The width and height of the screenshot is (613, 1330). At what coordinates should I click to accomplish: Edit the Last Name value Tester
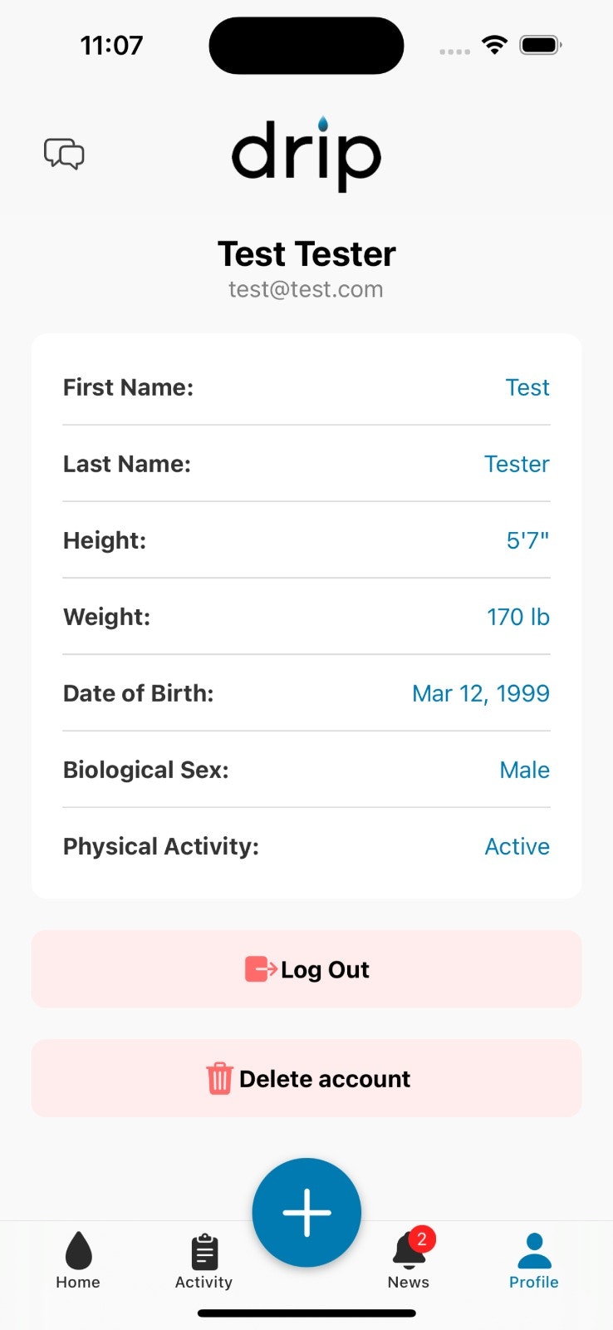pyautogui.click(x=517, y=464)
